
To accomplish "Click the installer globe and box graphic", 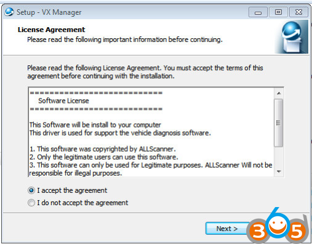I will [x=291, y=37].
